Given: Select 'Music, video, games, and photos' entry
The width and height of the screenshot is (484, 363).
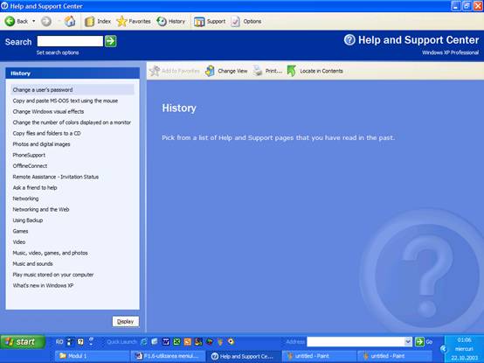Looking at the screenshot, I should (50, 253).
